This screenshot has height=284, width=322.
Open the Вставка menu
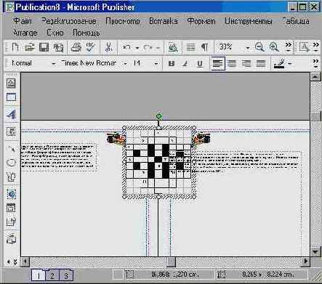click(164, 21)
